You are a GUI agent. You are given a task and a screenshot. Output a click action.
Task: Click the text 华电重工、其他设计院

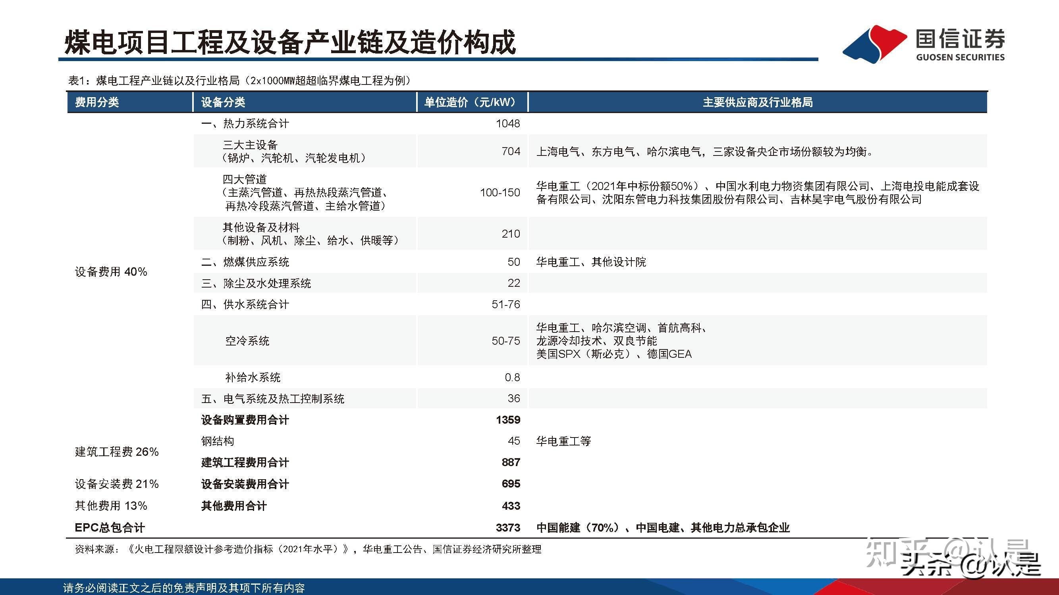(x=591, y=262)
